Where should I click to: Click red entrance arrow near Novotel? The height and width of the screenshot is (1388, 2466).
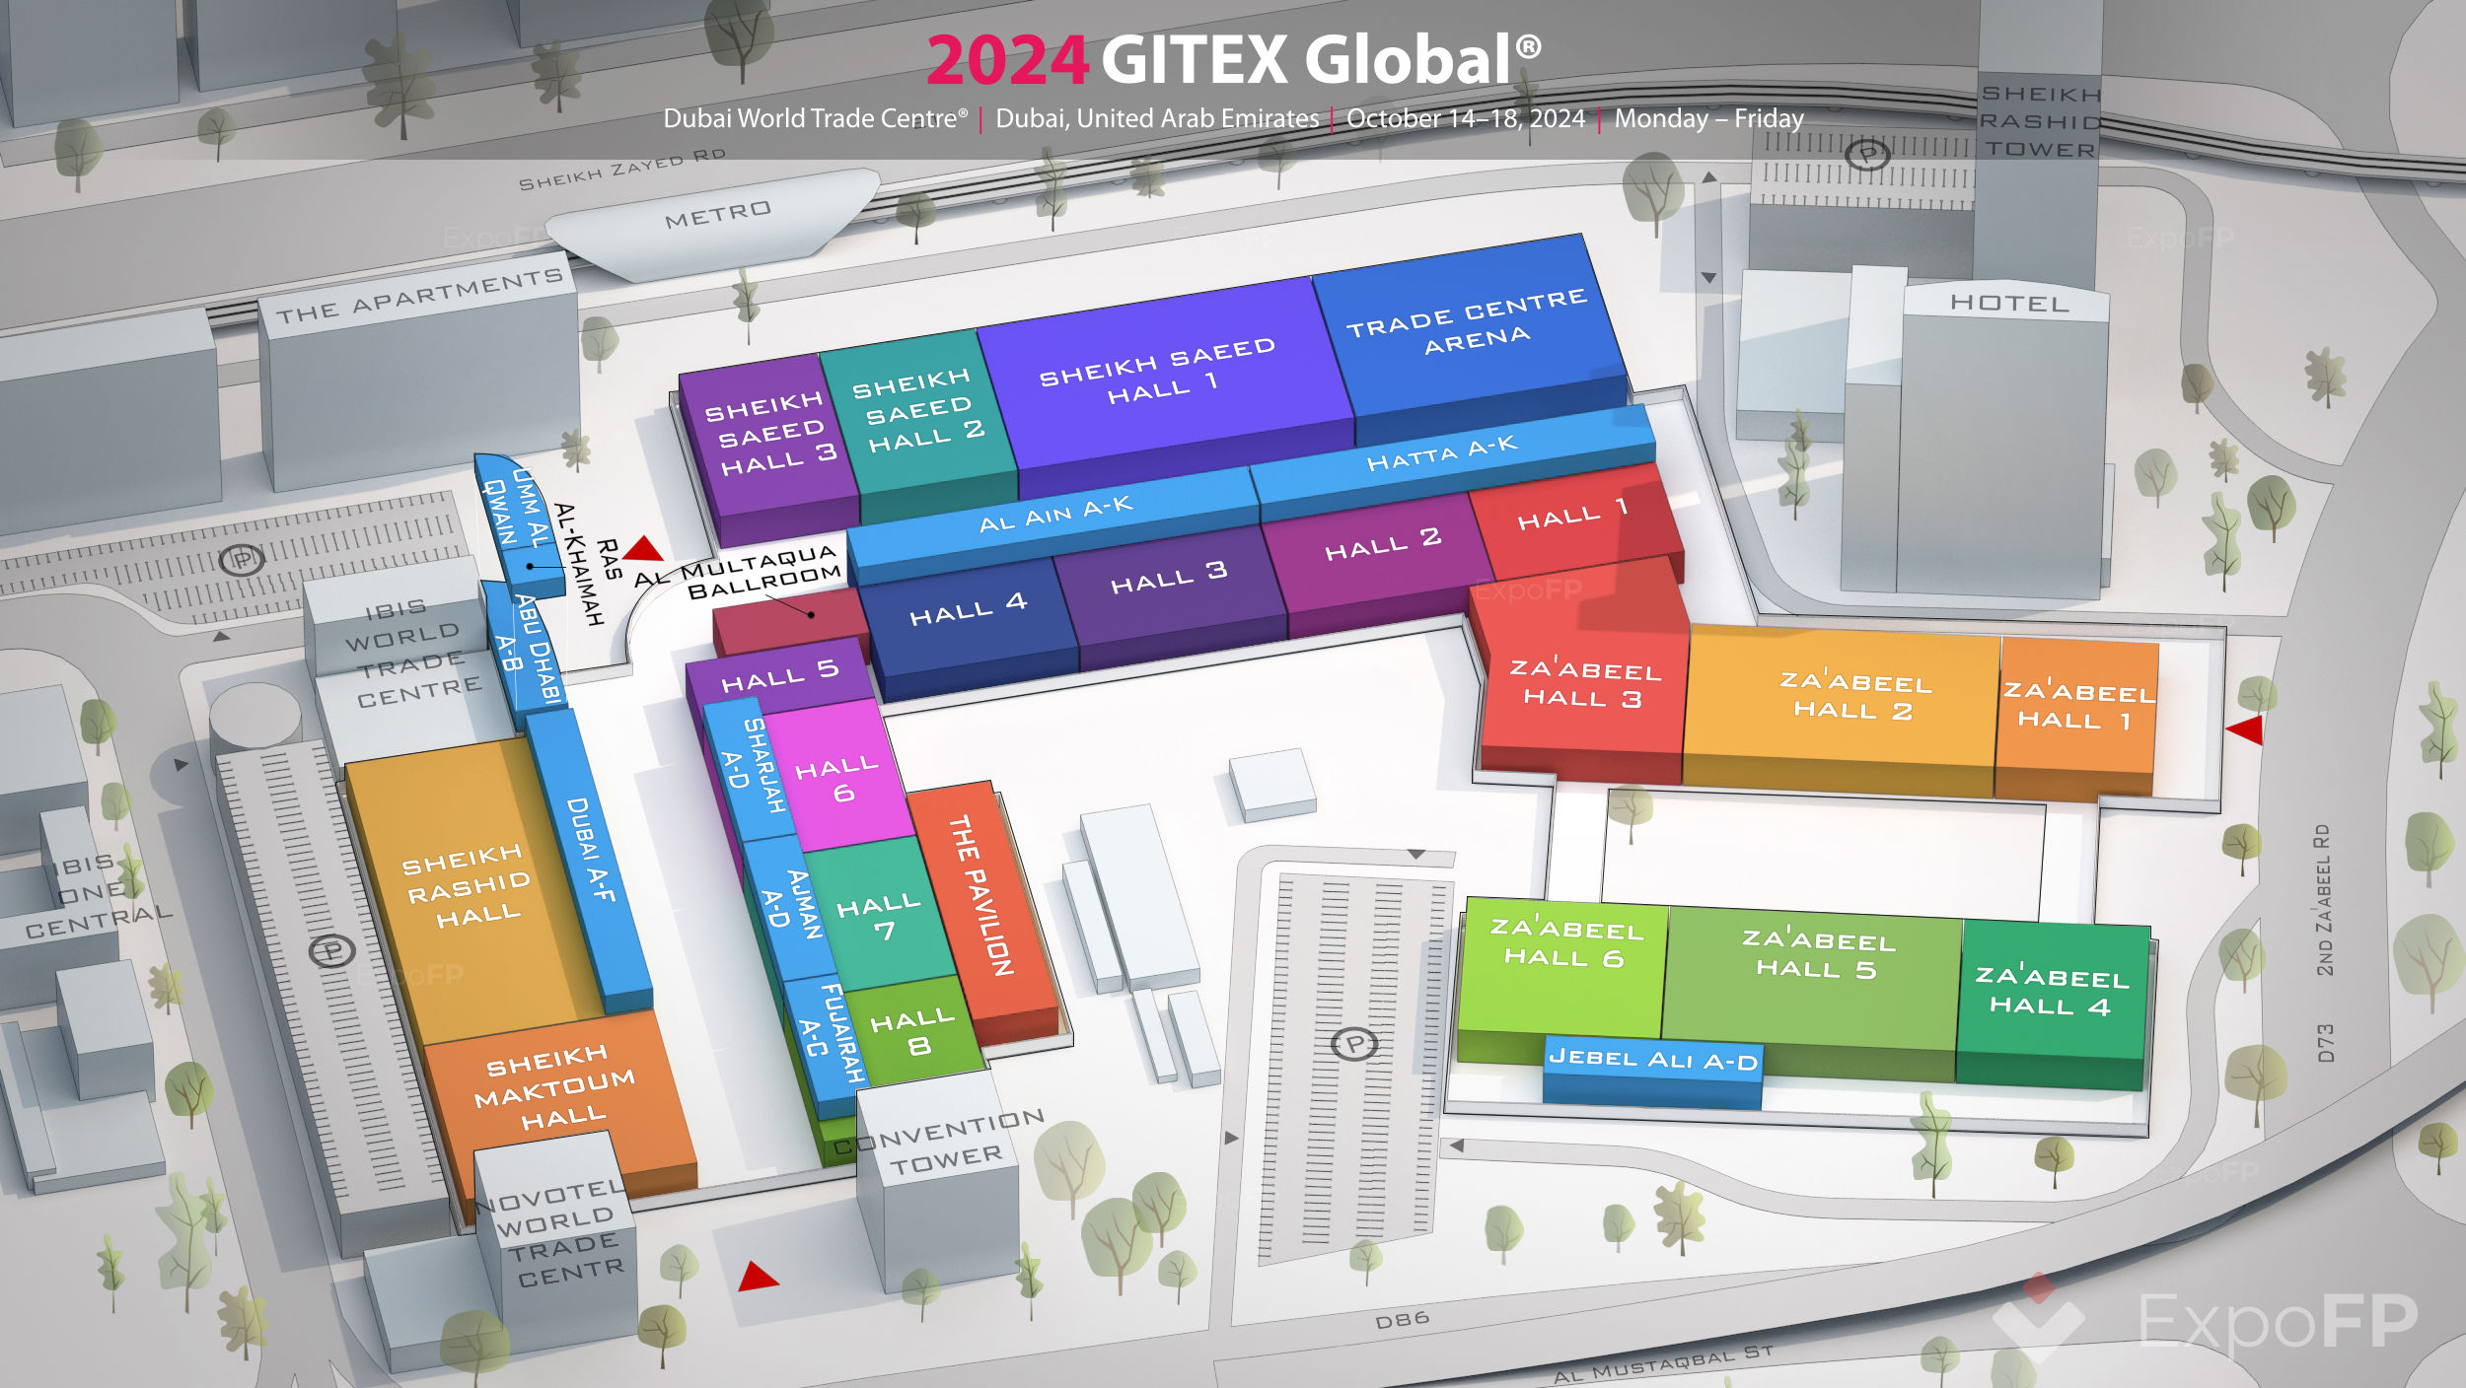pyautogui.click(x=758, y=1276)
